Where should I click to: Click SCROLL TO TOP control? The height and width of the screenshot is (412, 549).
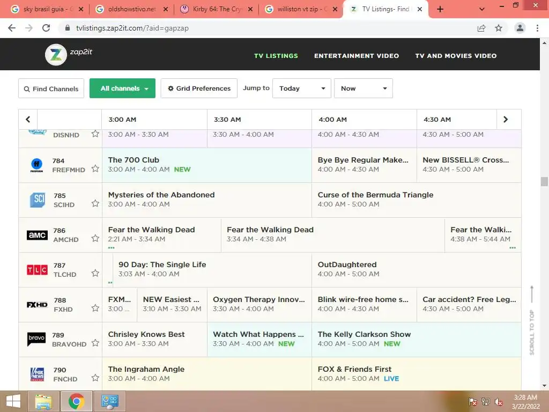[532, 320]
